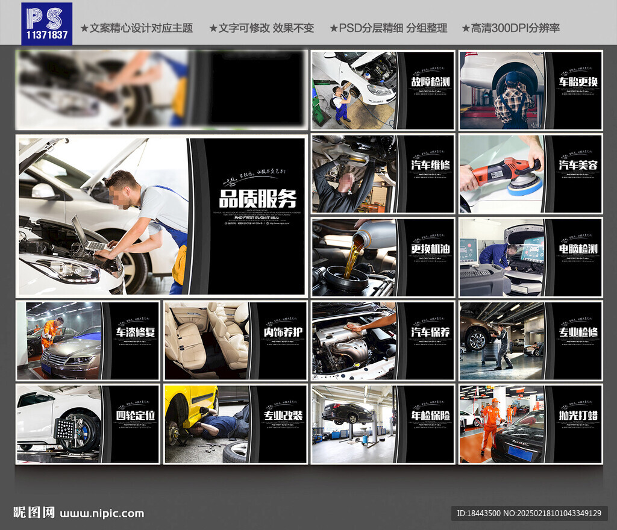
Task: Click the 更换机油 card title
Action: point(430,249)
